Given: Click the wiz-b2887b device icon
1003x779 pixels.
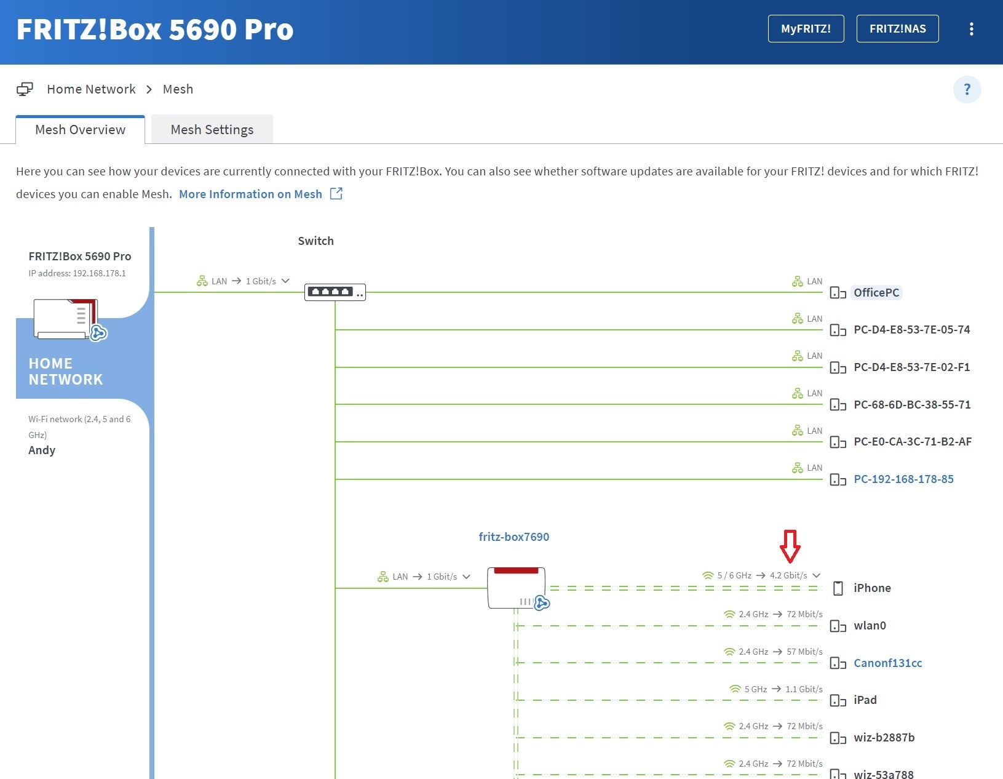Looking at the screenshot, I should click(x=838, y=738).
